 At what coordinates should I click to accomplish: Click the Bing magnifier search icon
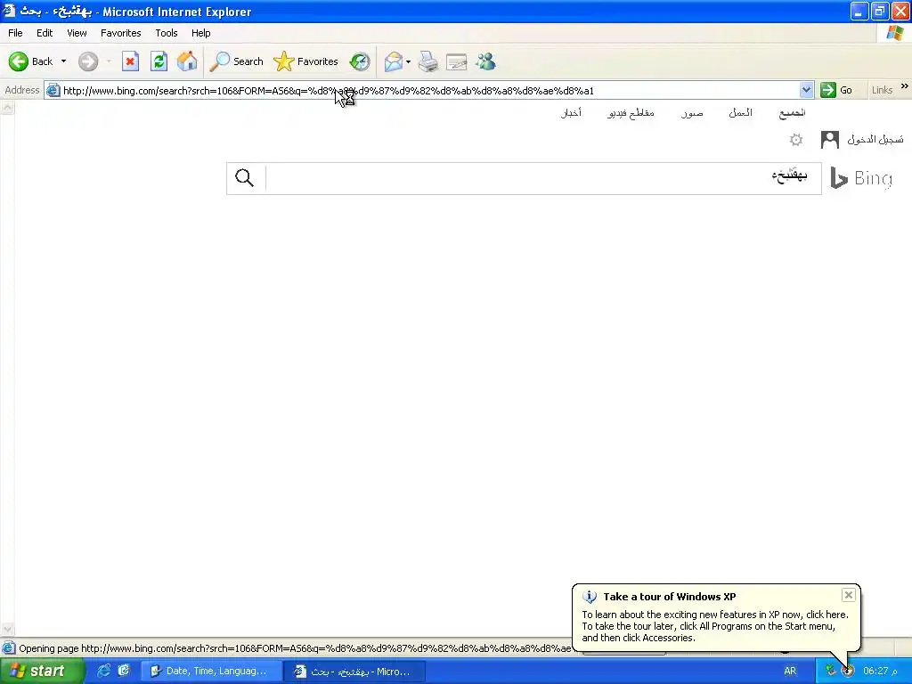[x=244, y=177]
